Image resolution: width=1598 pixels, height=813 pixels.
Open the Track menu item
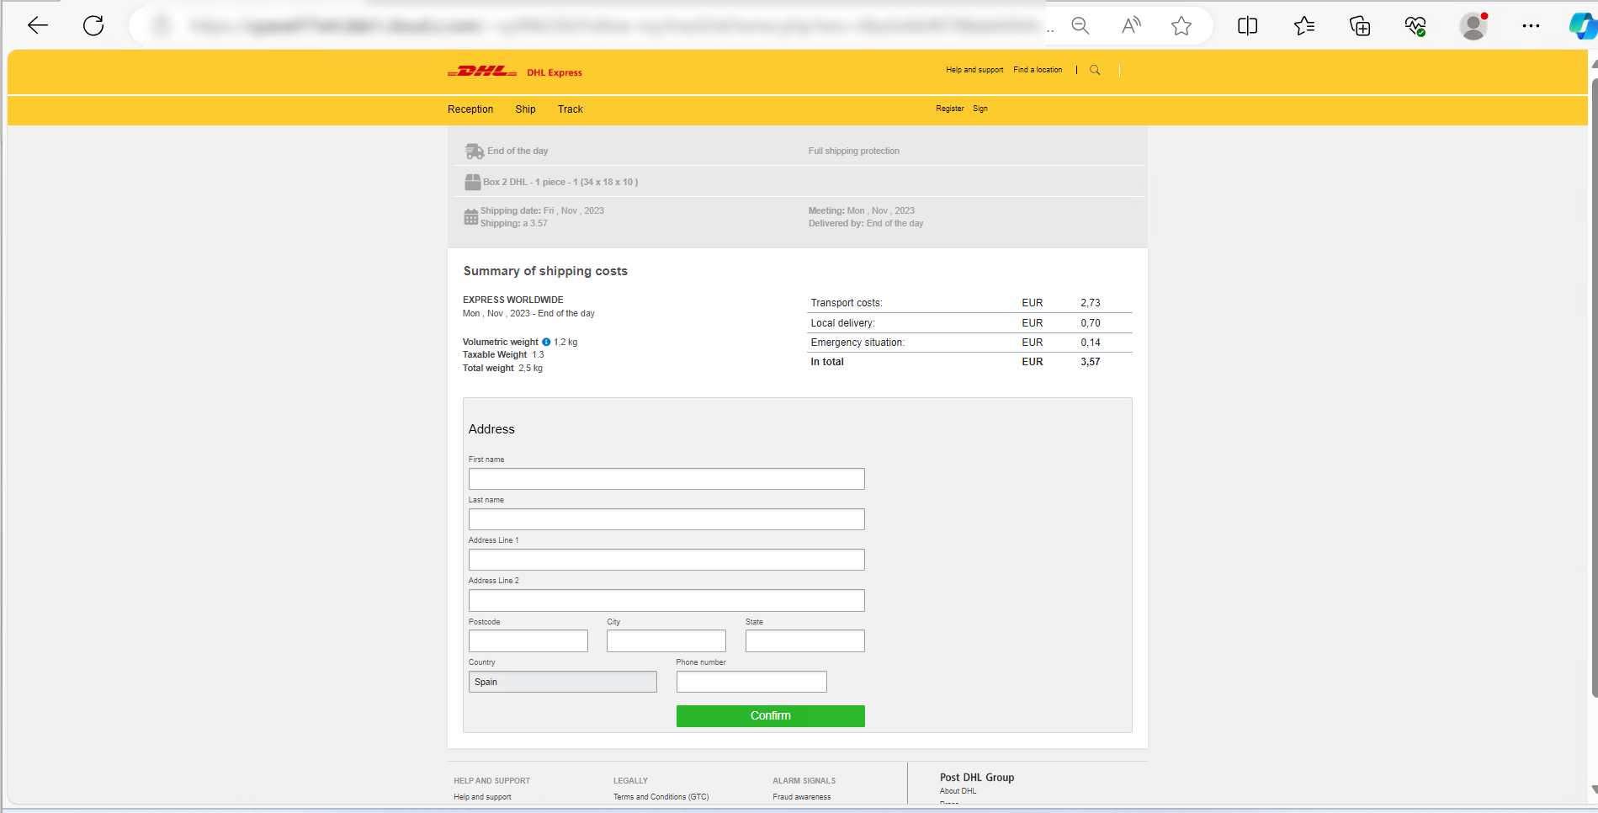click(570, 109)
